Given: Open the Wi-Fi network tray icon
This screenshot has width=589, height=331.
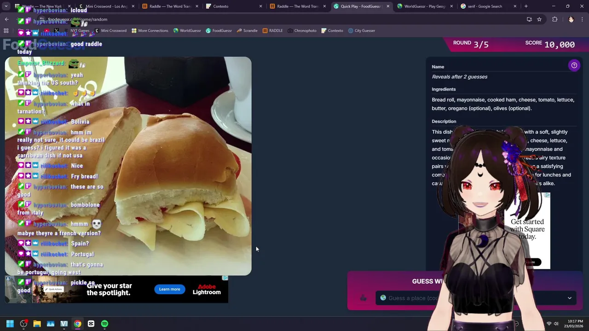Looking at the screenshot, I should [549, 324].
